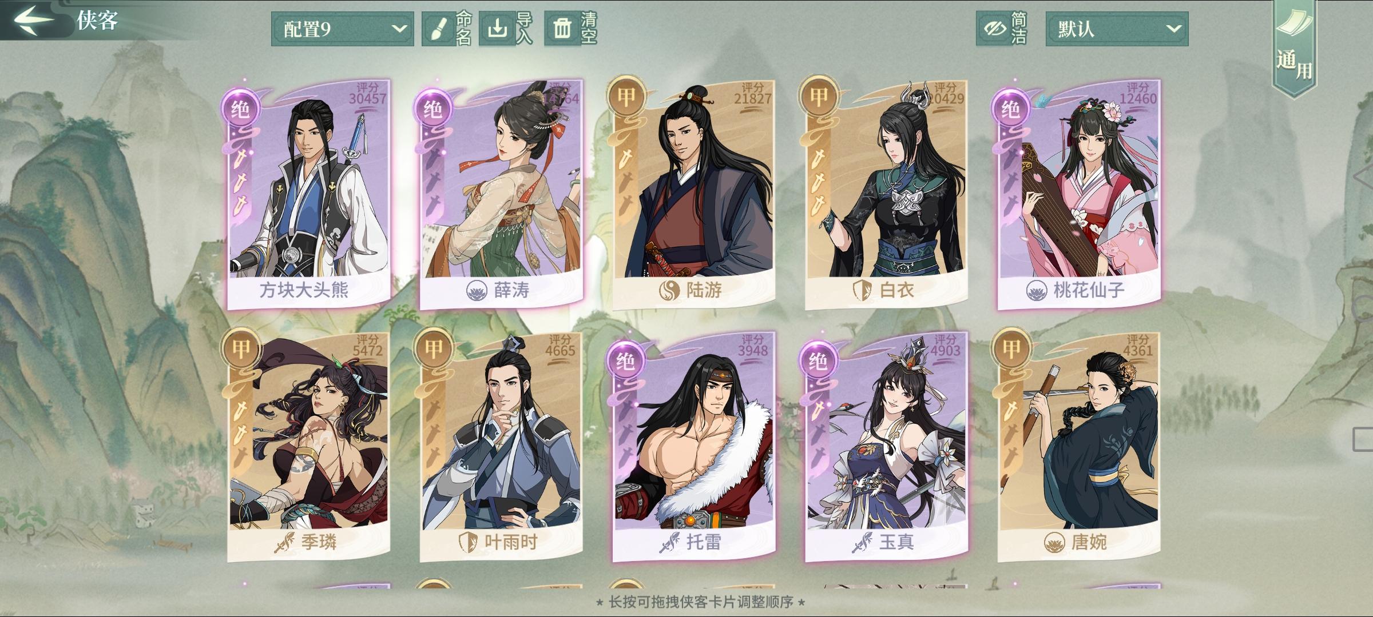Toggle the 简洁 eye display mode
Viewport: 1373px width, 617px height.
[x=994, y=29]
